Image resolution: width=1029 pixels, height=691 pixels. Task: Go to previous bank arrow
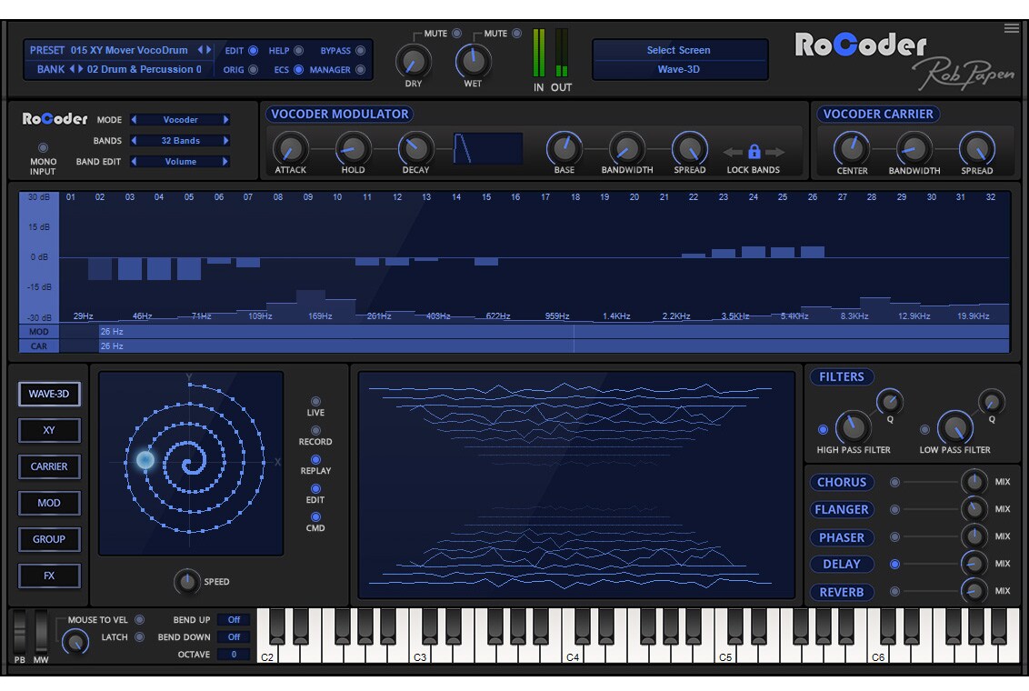(x=72, y=69)
